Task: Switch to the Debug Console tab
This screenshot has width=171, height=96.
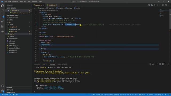Action: pyautogui.click(x=62, y=64)
